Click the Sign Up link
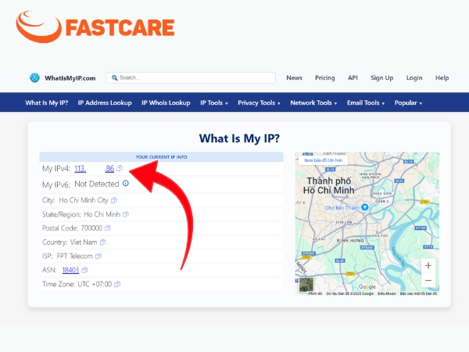This screenshot has width=469, height=352. tap(382, 77)
